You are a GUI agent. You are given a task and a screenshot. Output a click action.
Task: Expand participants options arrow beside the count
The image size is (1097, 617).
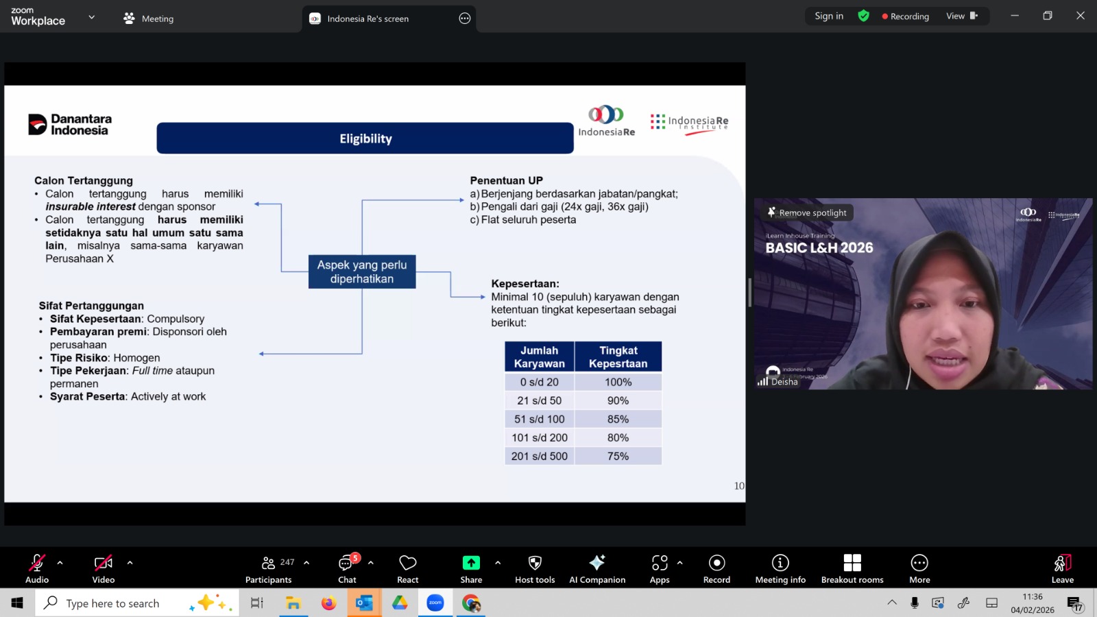point(306,563)
